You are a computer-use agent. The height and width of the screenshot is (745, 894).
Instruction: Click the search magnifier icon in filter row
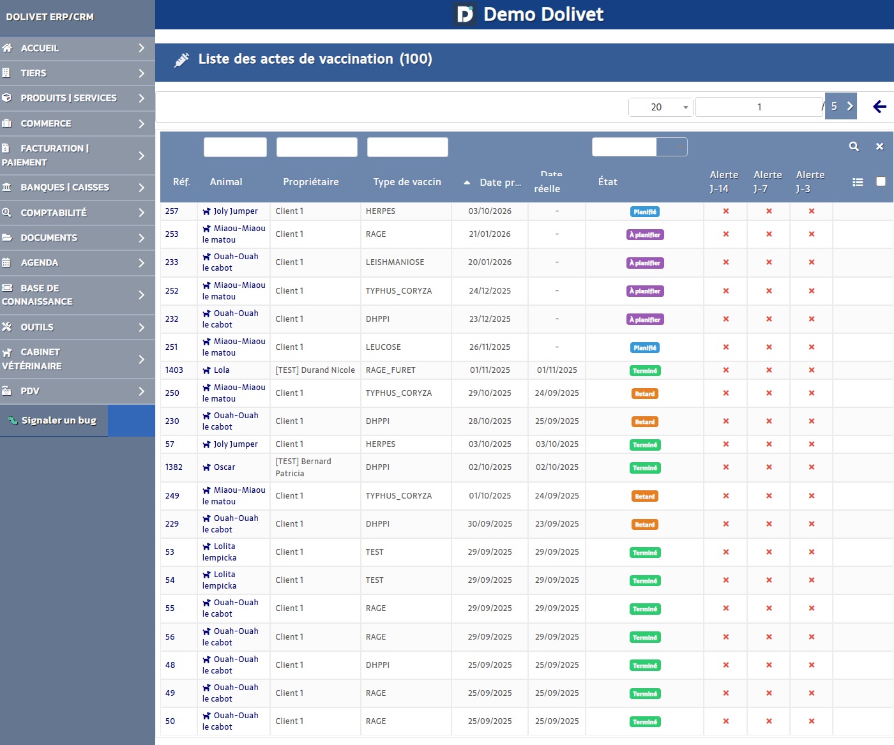pyautogui.click(x=854, y=147)
